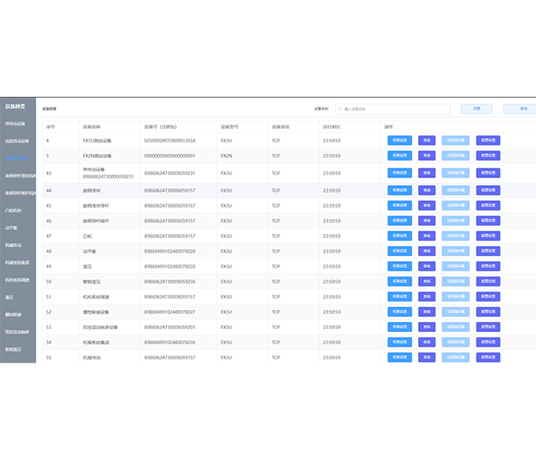Screen dimensions: 536x460
Task: Click 查看 button for row 48 动平衡
Action: (427, 251)
